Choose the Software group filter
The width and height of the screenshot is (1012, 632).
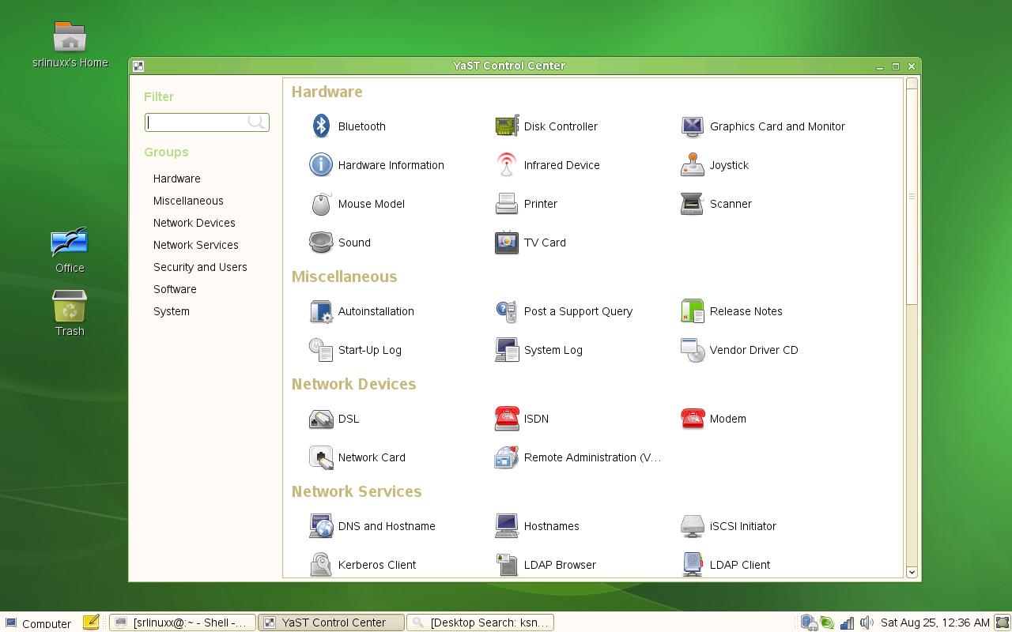point(175,289)
